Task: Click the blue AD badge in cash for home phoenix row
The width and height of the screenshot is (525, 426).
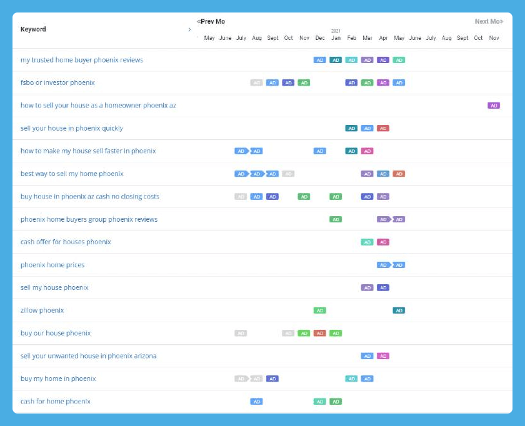Action: coord(256,402)
